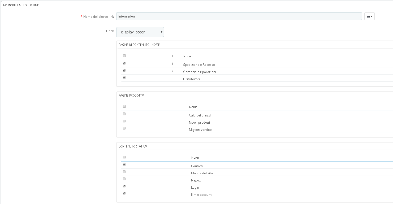Open the 'en' language dropdown
The height and width of the screenshot is (204, 393).
click(369, 16)
